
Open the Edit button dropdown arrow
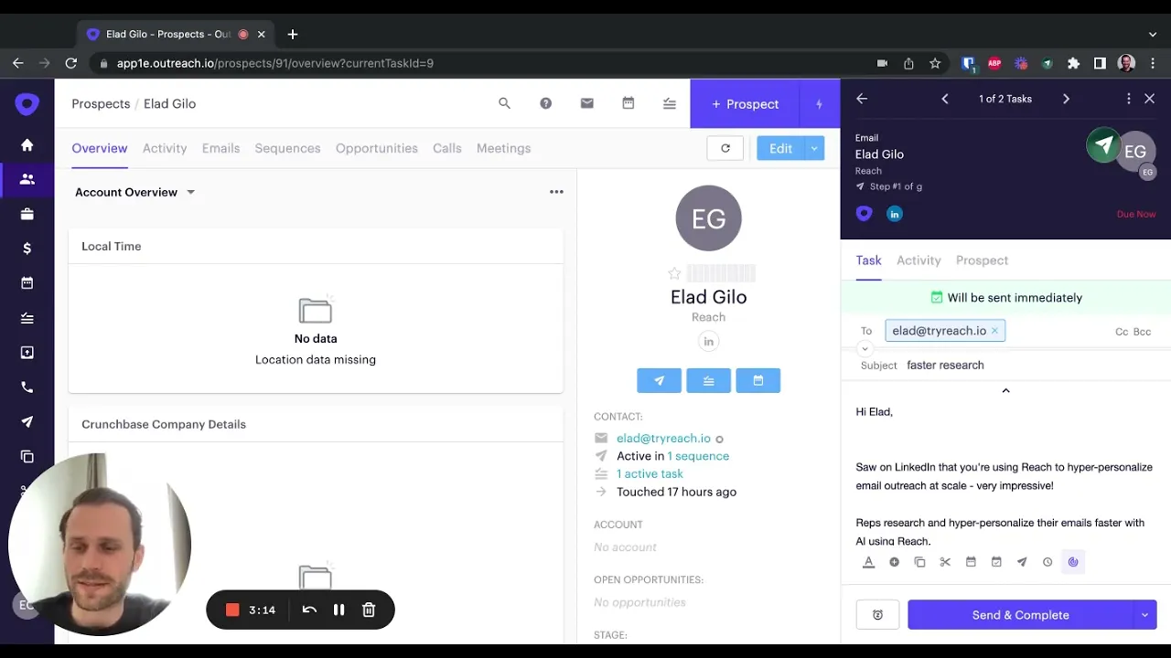tap(814, 148)
